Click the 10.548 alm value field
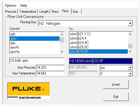Screen dimensions: 140x106 (x=37, y=61)
